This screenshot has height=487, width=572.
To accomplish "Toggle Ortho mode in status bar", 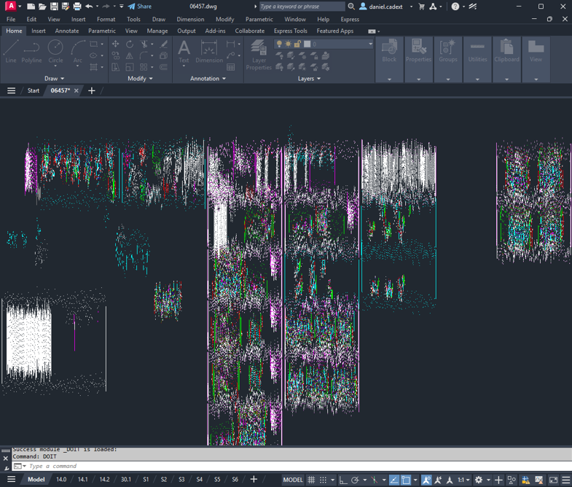I will click(x=343, y=480).
